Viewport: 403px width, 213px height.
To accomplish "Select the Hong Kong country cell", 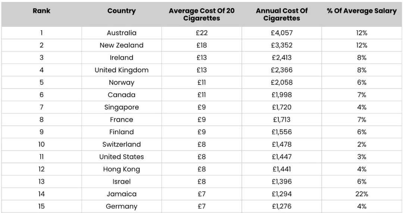I will point(121,169).
